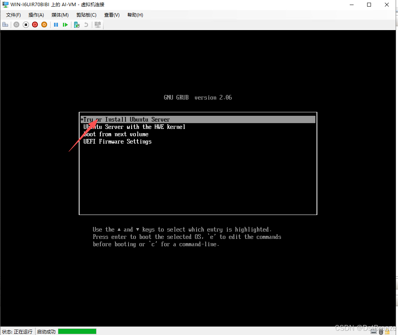398x335 pixels.
Task: Click the keyboard status bar icon
Action: pos(374,331)
